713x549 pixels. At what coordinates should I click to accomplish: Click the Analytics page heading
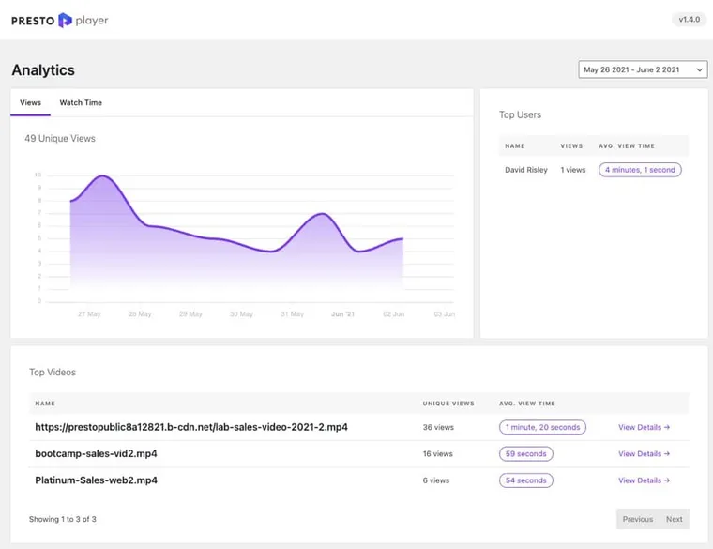(43, 70)
